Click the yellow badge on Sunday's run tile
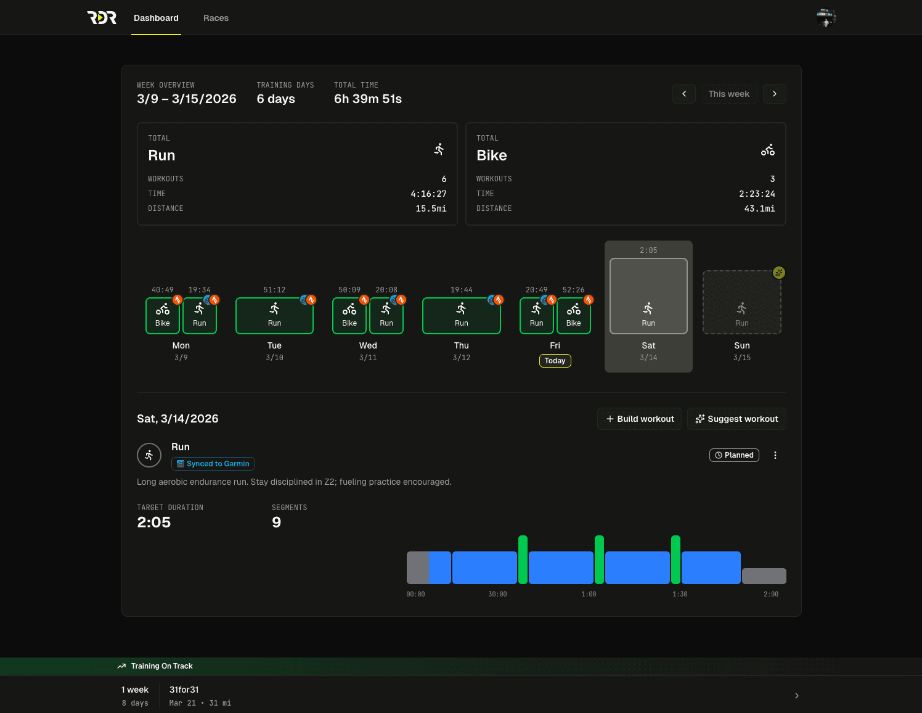The width and height of the screenshot is (922, 713). 778,272
